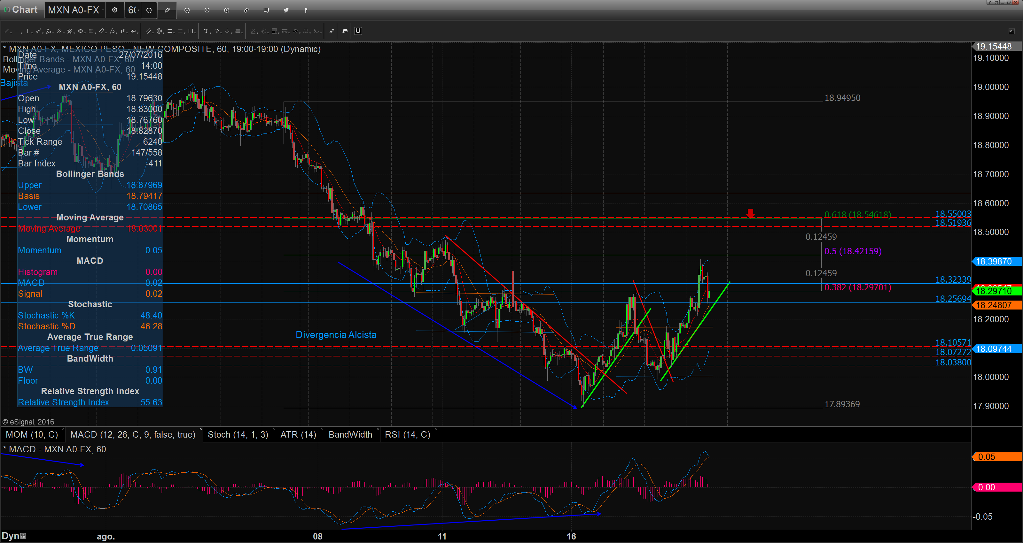Open the 60 interval dropdown arrow
The image size is (1023, 543).
138,10
